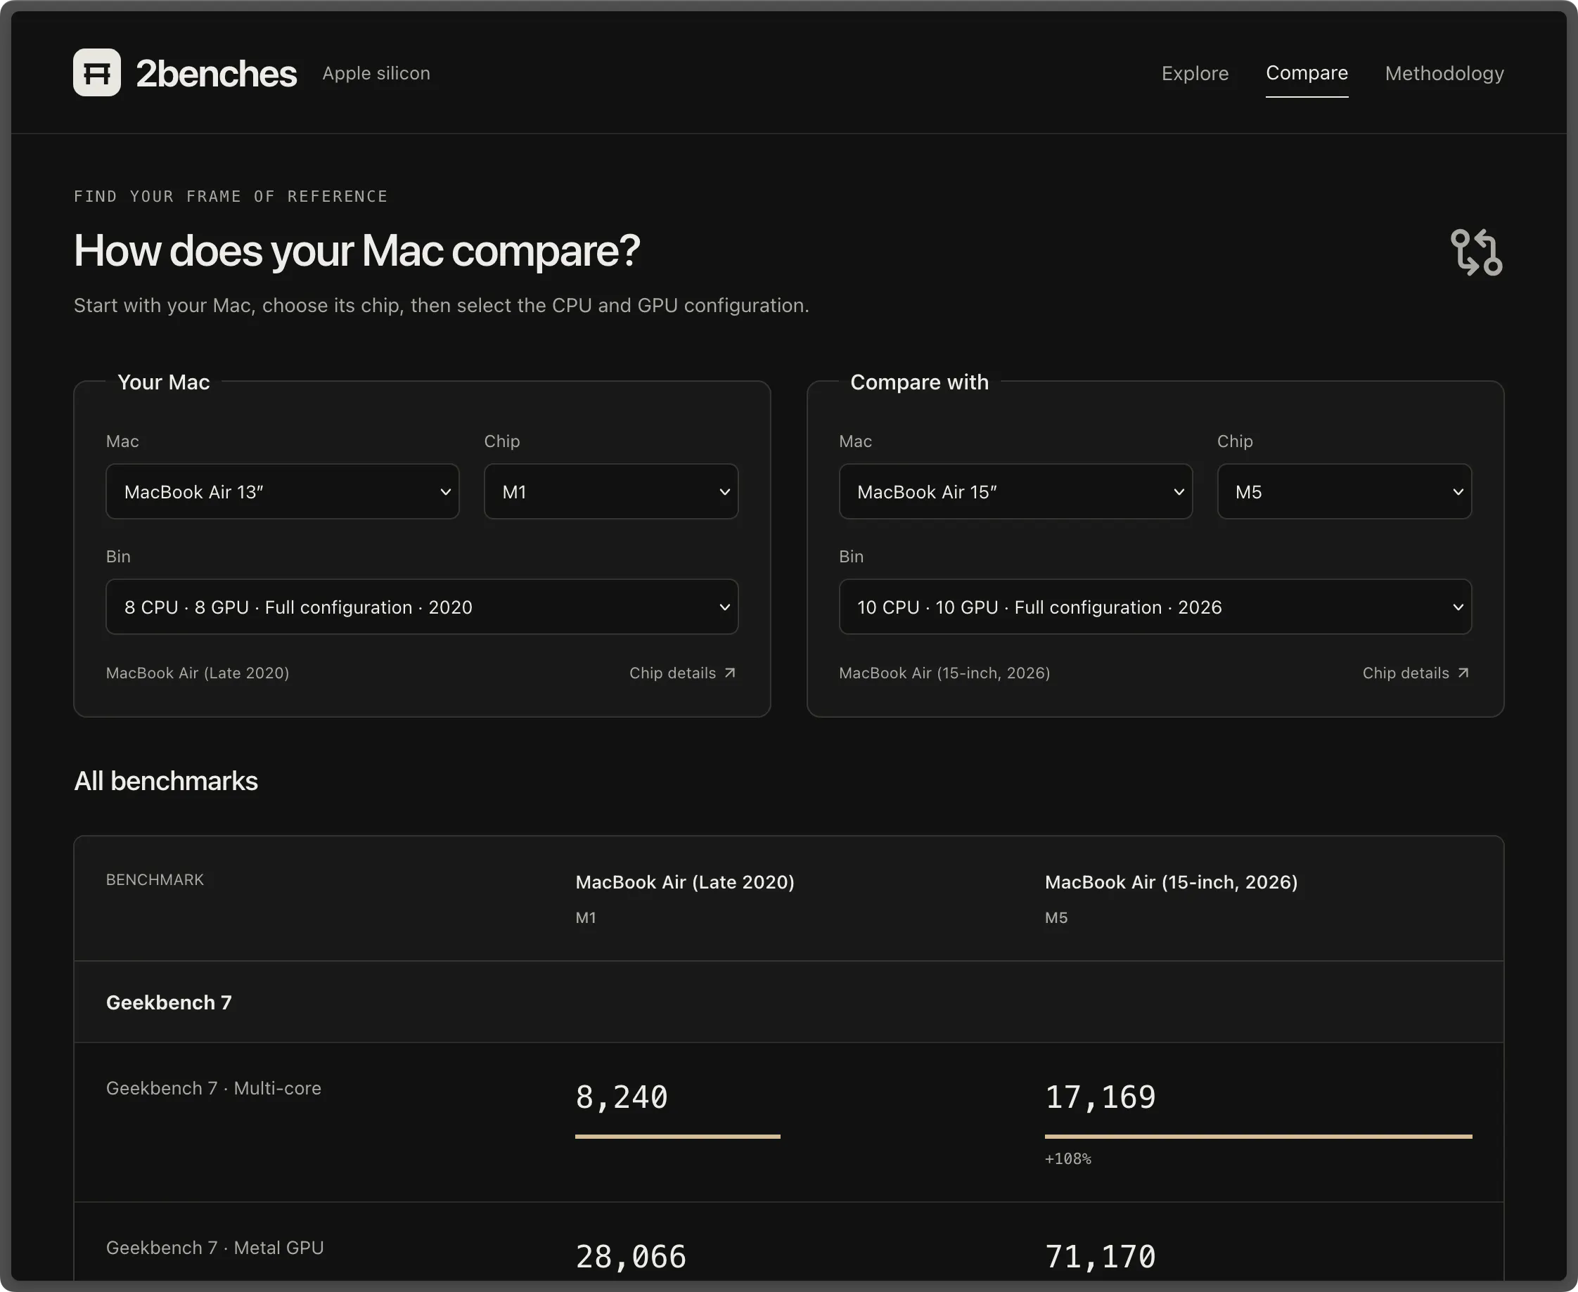
Task: Click MacBook Air (Late 2020) column header
Action: point(685,882)
